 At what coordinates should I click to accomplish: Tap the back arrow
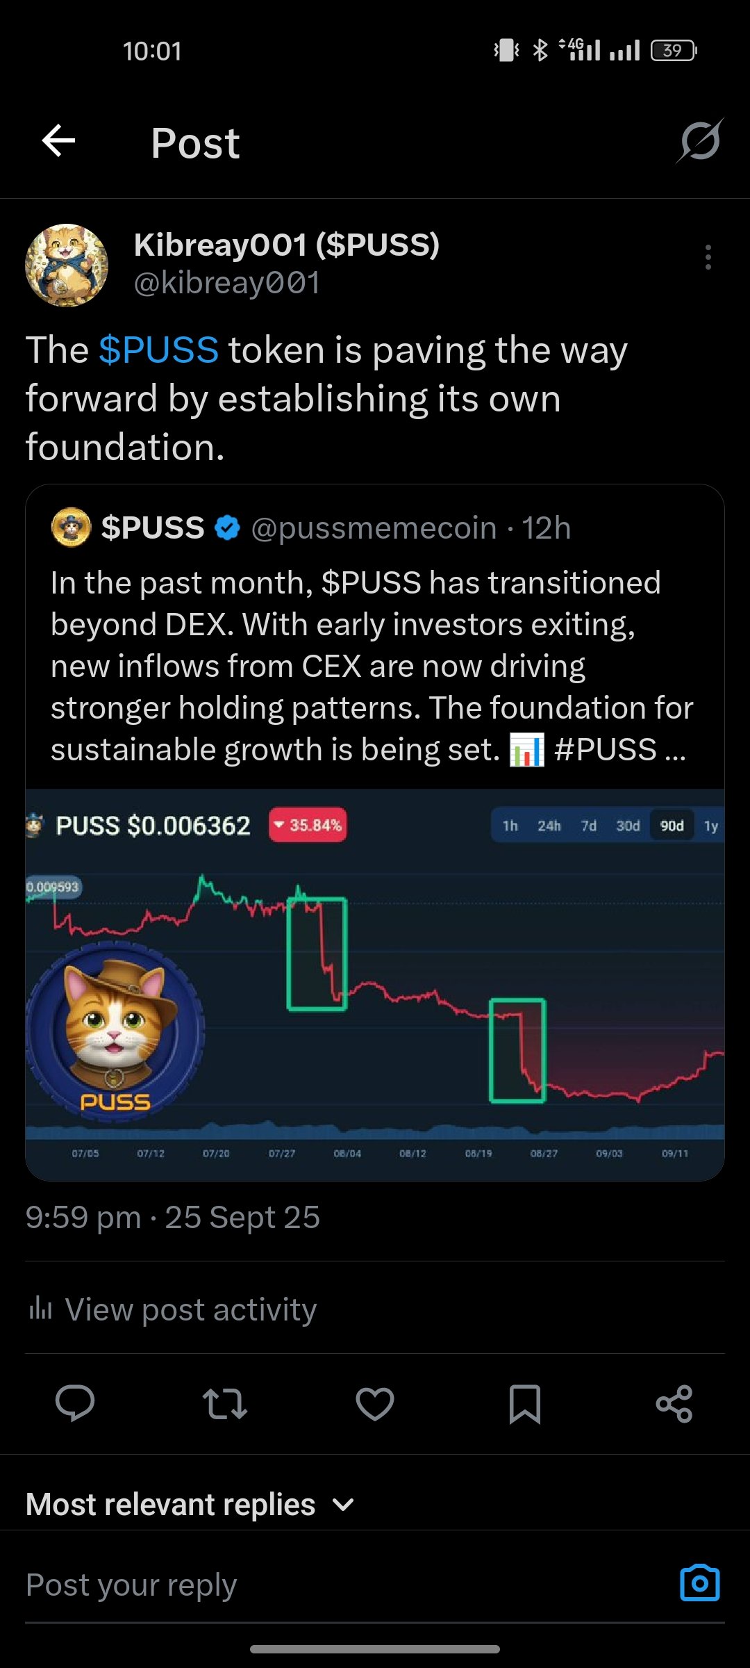pos(59,142)
